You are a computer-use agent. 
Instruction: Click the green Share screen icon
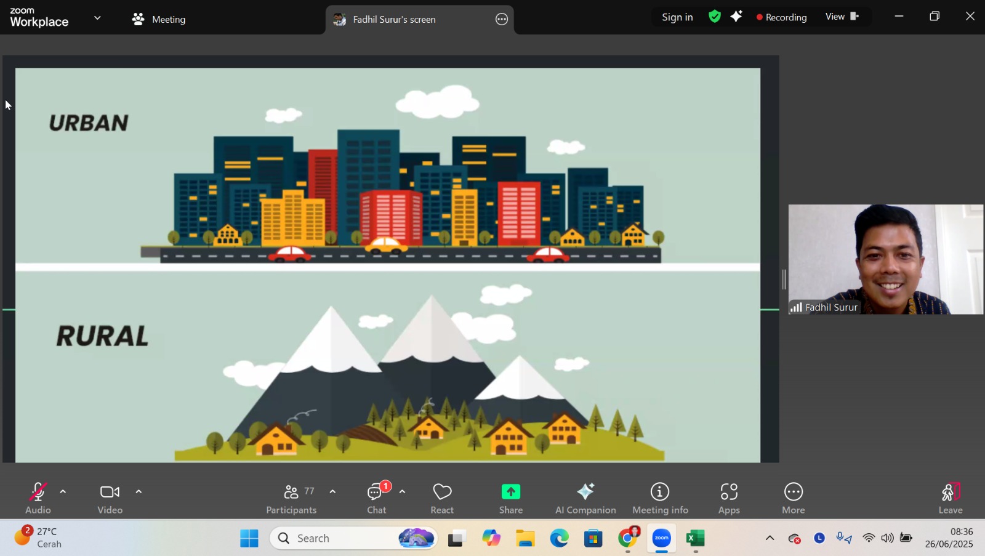(x=510, y=492)
